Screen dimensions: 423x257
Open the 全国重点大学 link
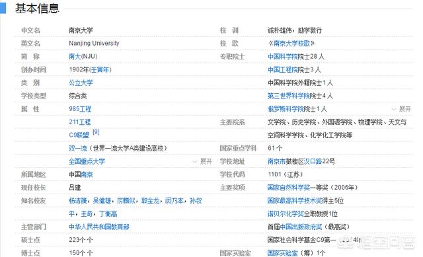coord(87,161)
